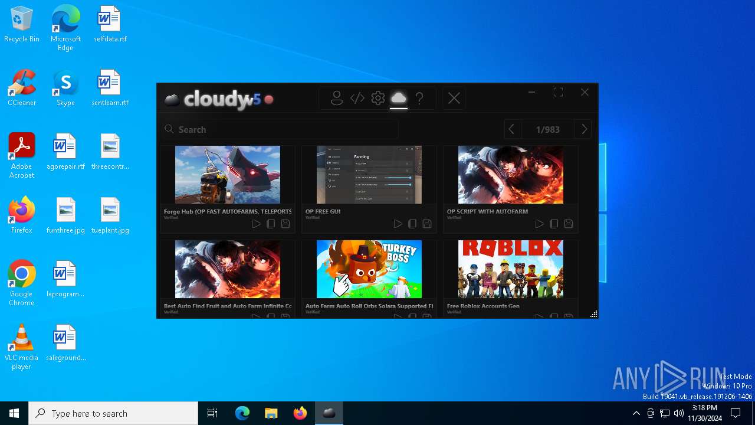Open the help question mark tab
Image resolution: width=755 pixels, height=425 pixels.
coord(419,99)
